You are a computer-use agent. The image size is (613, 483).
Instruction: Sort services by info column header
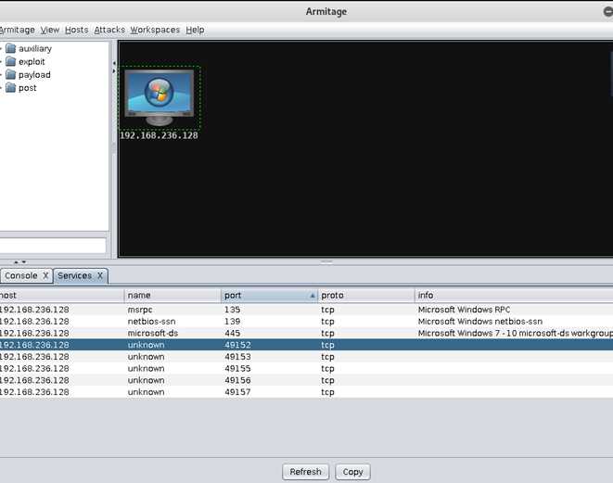point(514,296)
